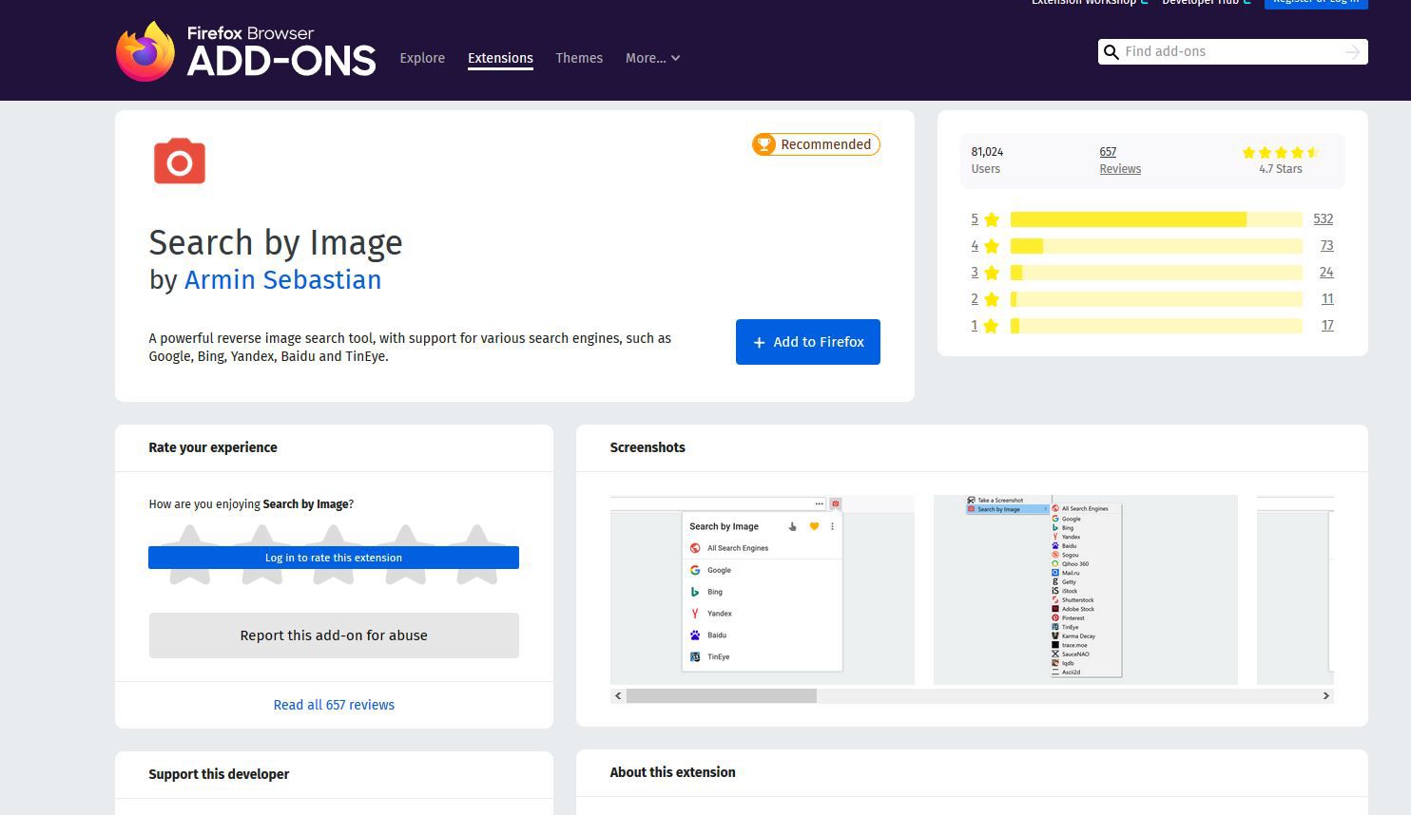Expand the More... dropdown menu

(x=652, y=58)
